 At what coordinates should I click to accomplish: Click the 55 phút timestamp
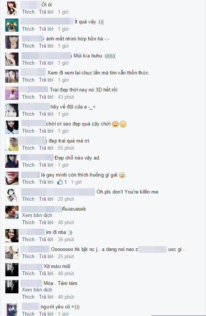pos(66,148)
